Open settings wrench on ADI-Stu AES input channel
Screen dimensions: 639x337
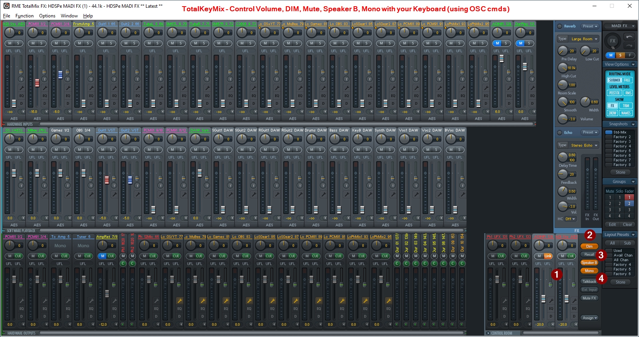21,88
